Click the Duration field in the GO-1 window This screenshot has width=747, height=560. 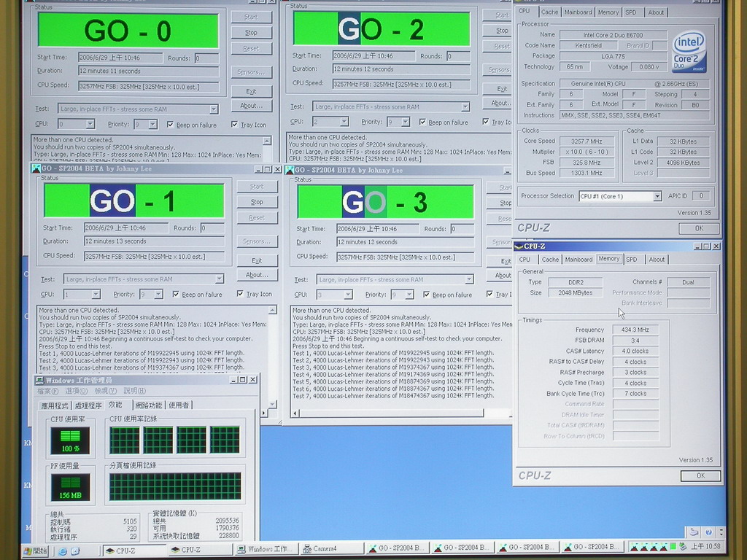point(155,241)
